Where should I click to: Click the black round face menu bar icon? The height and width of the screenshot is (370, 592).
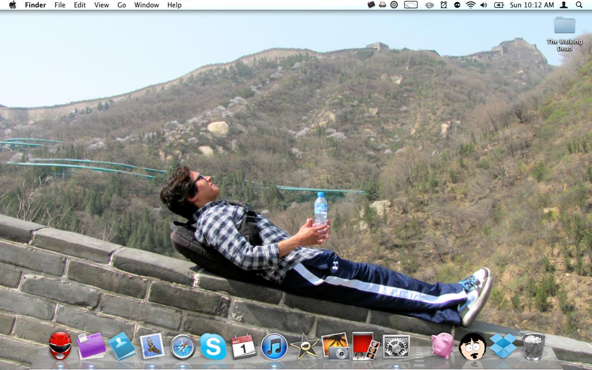click(457, 5)
